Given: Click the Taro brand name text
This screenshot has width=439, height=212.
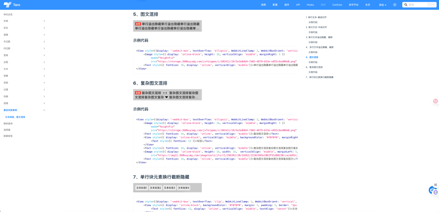Looking at the screenshot, I should tap(17, 5).
